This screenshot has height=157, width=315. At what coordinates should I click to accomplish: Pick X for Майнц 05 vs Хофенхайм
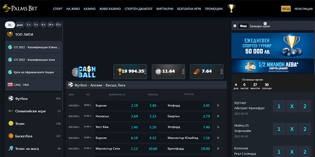[292, 129]
